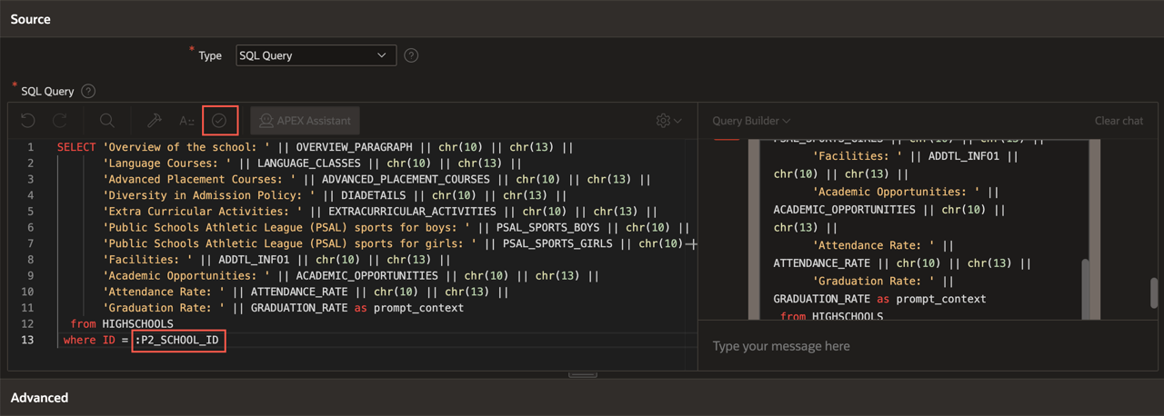
Task: Validate the SQL with the checkmark icon
Action: [x=219, y=120]
